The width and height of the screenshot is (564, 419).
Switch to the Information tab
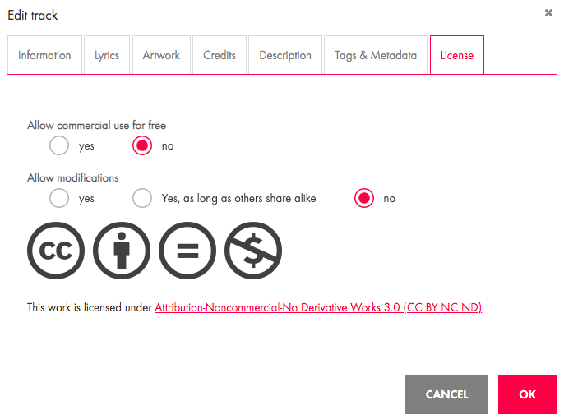click(x=44, y=55)
